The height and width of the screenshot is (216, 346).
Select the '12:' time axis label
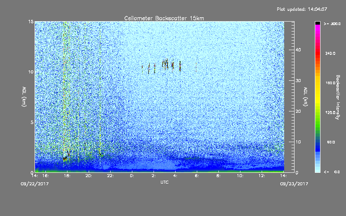tap(262, 176)
